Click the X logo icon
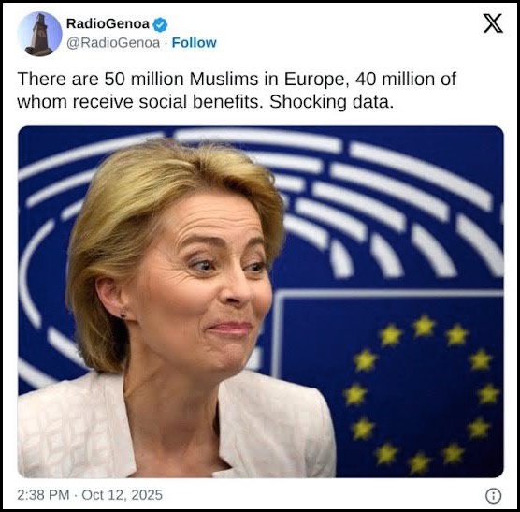This screenshot has height=512, width=520. 493,23
